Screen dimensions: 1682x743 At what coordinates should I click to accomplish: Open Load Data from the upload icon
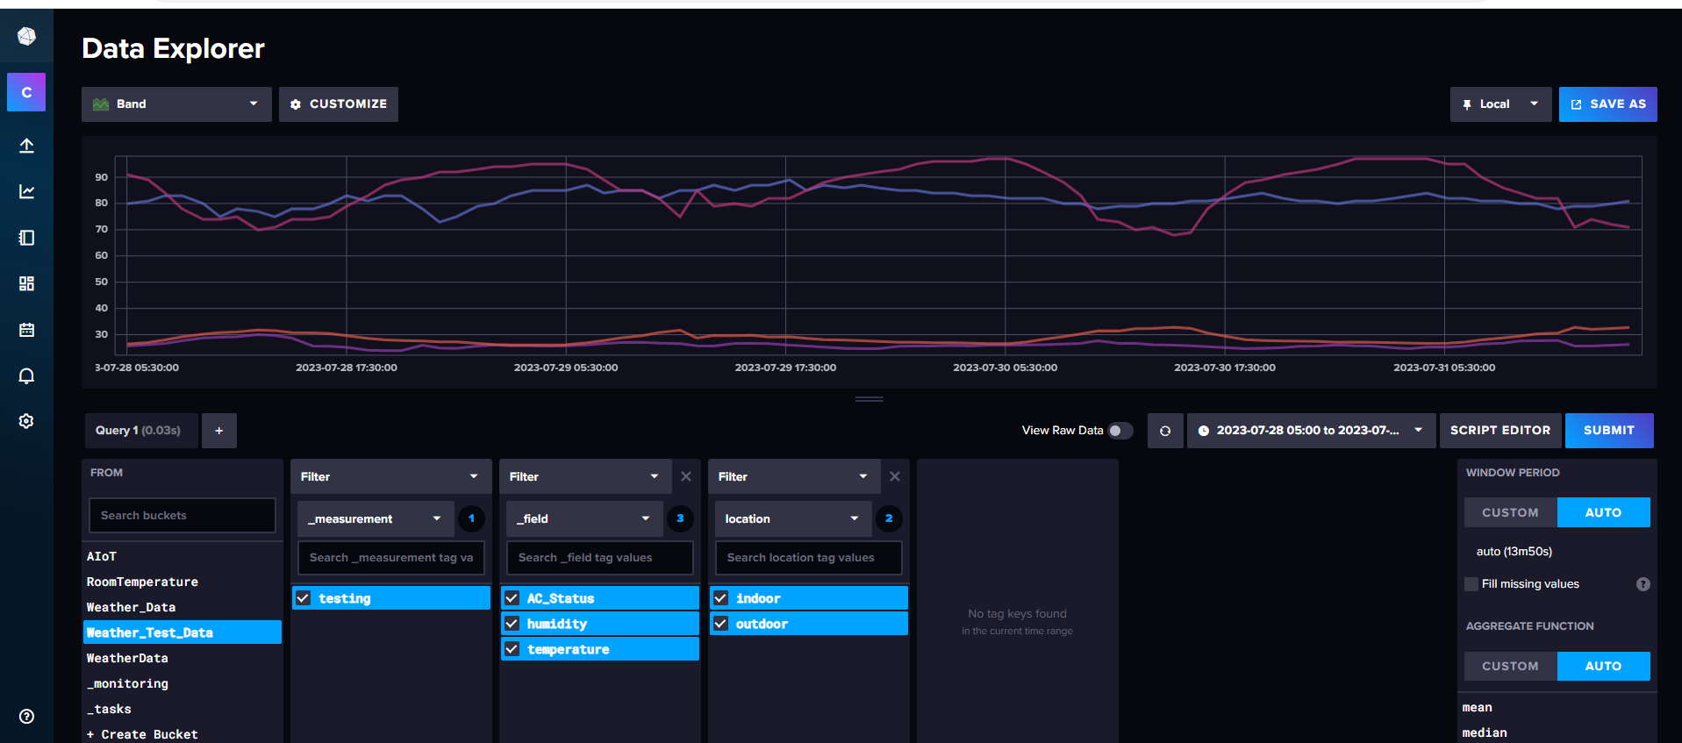26,146
